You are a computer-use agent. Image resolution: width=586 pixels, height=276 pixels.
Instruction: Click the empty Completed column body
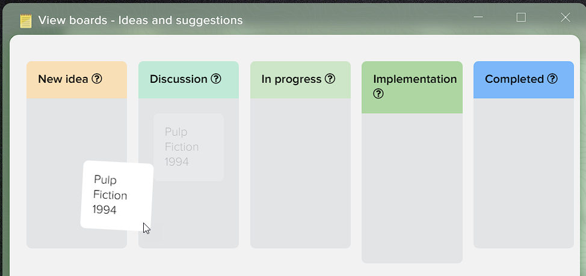tap(523, 173)
